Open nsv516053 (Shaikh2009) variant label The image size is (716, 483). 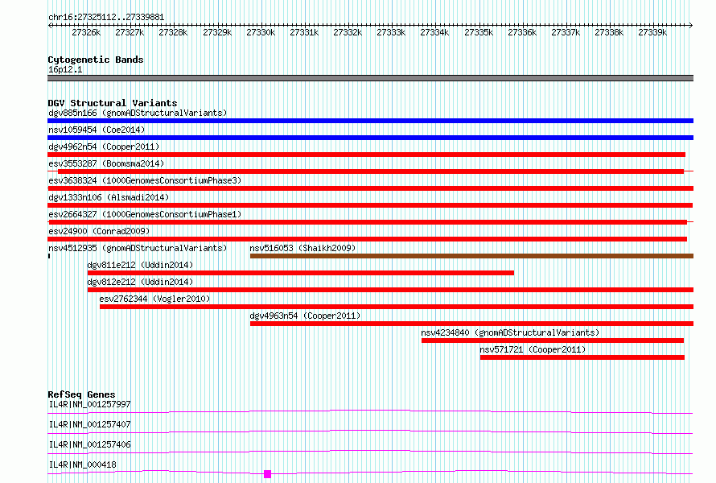(x=302, y=248)
